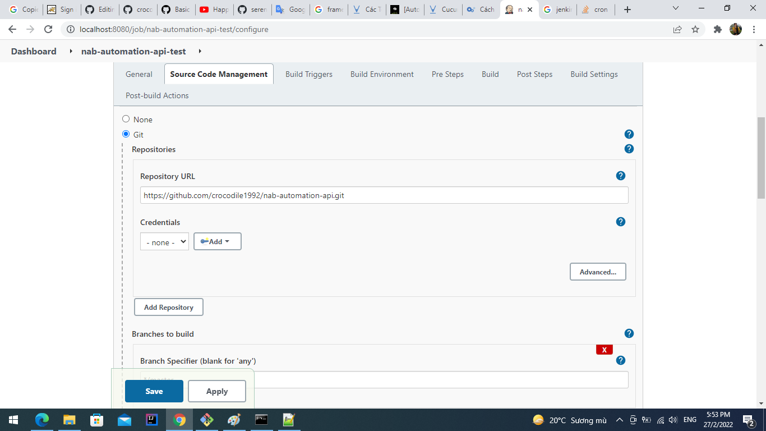
Task: Show help for the Repositories section
Action: pyautogui.click(x=629, y=149)
